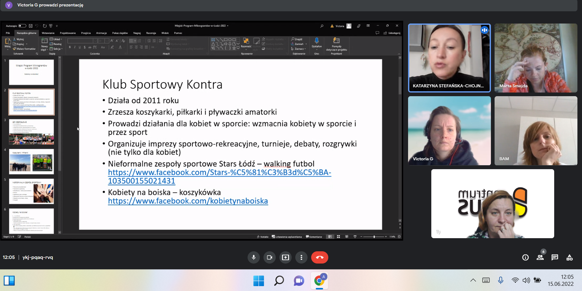The image size is (582, 291).
Task: Show hidden icons via system tray chevron
Action: coord(473,280)
